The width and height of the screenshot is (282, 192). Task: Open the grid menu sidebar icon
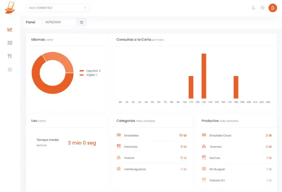click(x=10, y=43)
